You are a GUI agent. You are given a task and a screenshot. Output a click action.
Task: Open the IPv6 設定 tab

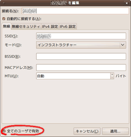68,27
